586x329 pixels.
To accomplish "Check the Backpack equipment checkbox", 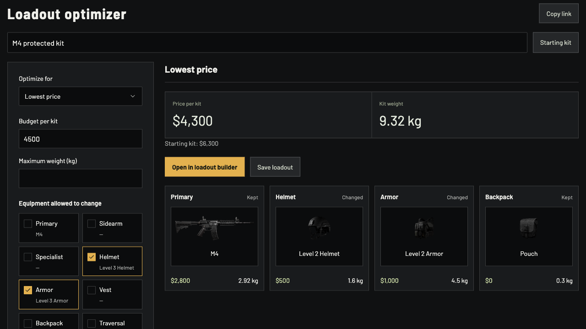I will pyautogui.click(x=28, y=324).
